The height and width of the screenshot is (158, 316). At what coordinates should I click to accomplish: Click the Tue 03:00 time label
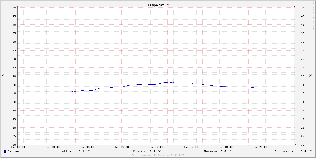tap(52, 147)
